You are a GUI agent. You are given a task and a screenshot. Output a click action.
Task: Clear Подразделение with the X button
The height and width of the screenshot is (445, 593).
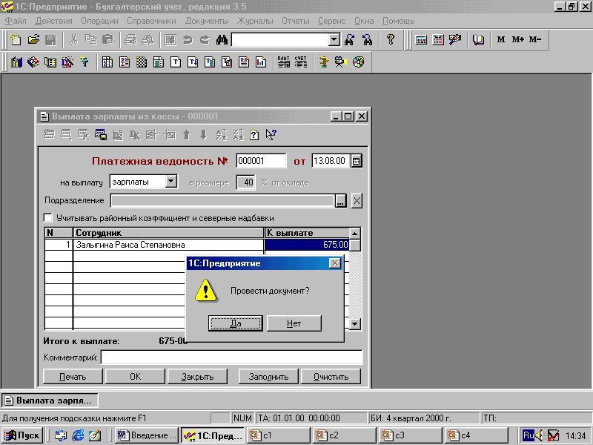tap(357, 200)
